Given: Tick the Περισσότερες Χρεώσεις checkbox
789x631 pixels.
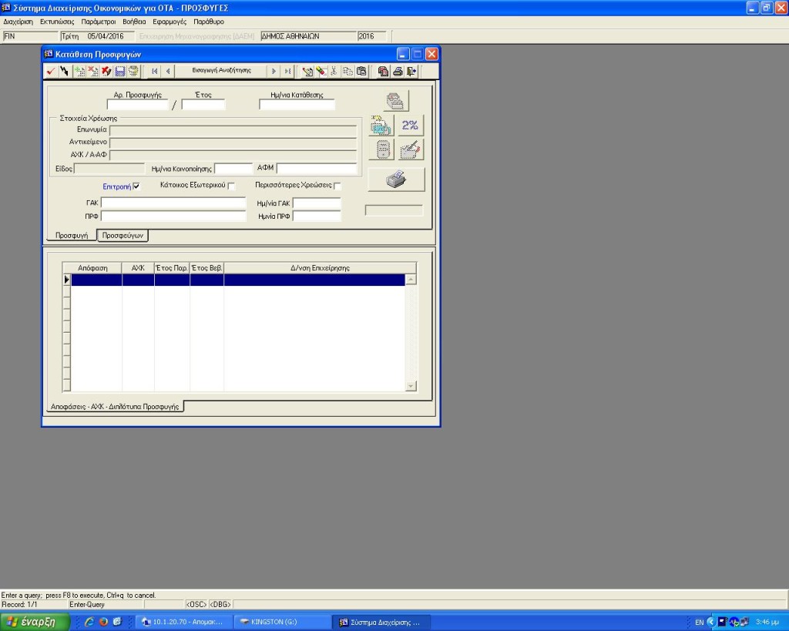Looking at the screenshot, I should 337,186.
